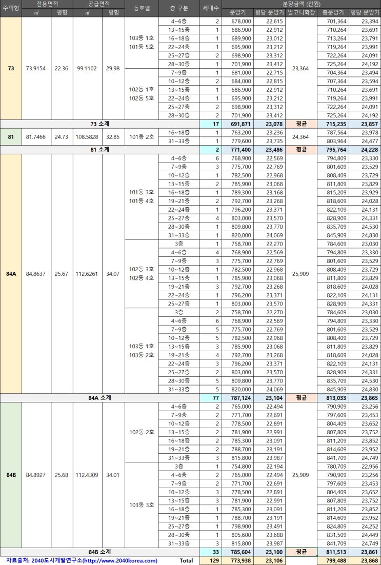The image size is (381, 565).
Task: Click the supply area value 99.1102
Action: coord(87,69)
